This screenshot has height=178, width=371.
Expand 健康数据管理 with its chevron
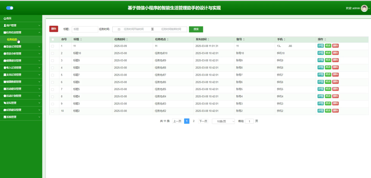(x=39, y=82)
